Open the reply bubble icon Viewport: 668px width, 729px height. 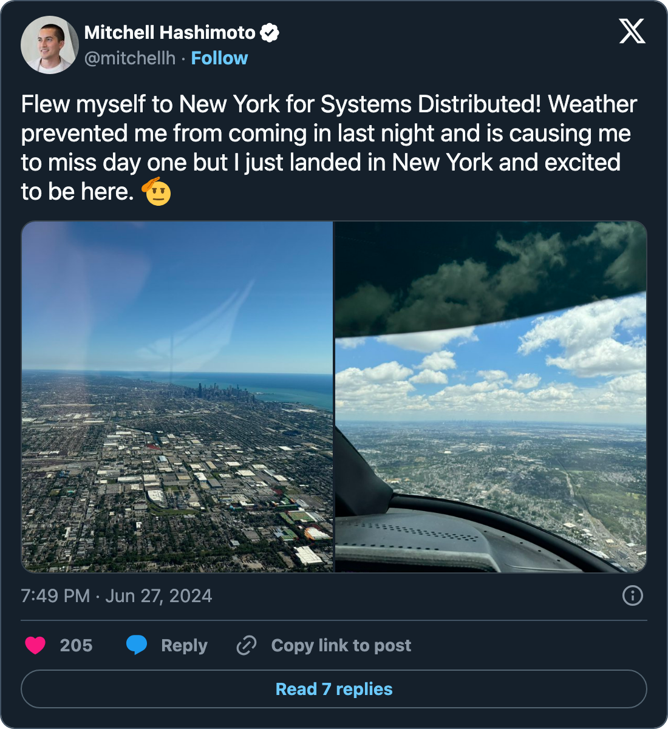tap(138, 645)
